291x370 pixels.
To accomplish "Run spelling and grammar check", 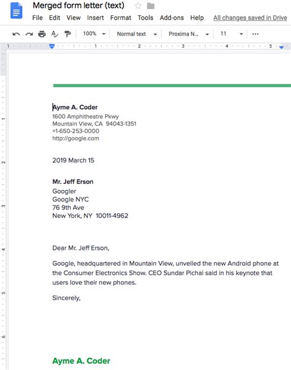I will (x=55, y=34).
